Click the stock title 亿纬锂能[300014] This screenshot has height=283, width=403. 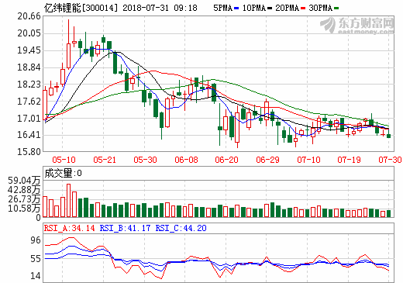(x=81, y=8)
